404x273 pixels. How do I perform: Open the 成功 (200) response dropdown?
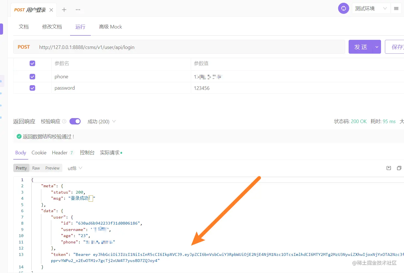pyautogui.click(x=101, y=121)
